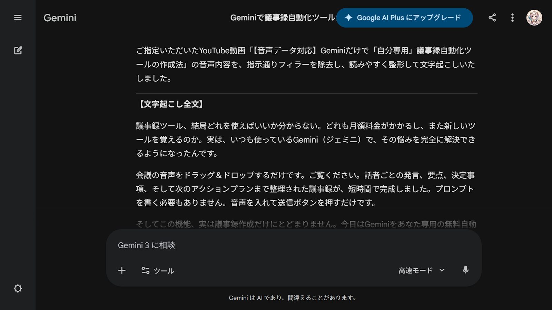Image resolution: width=552 pixels, height=310 pixels.
Task: Click the share conversation icon
Action: [x=492, y=18]
